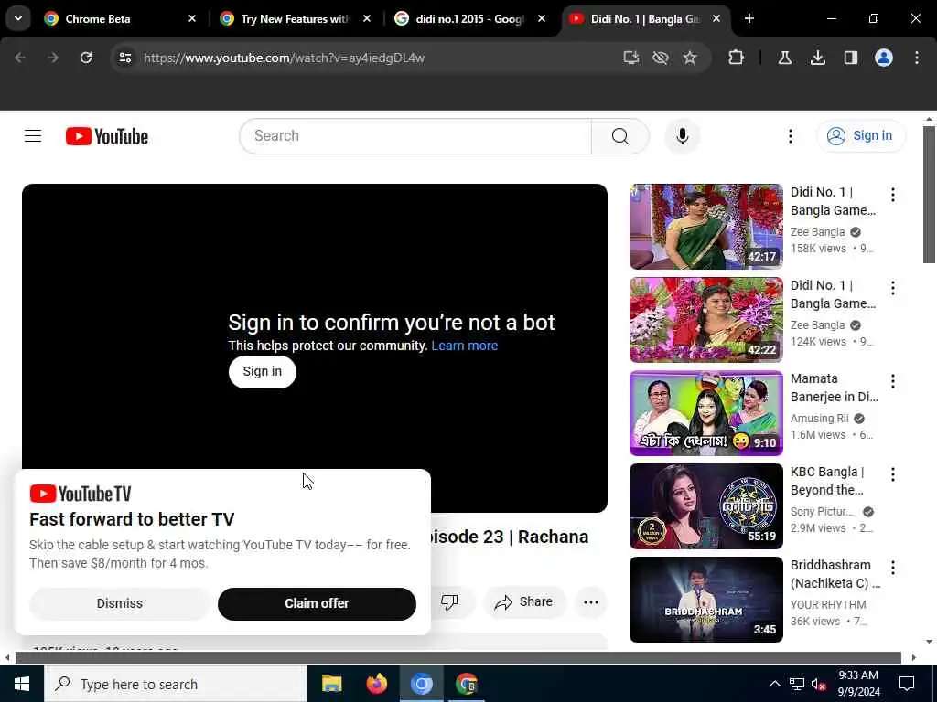Viewport: 937px width, 702px height.
Task: Click the magnifier search button
Action: tap(620, 136)
